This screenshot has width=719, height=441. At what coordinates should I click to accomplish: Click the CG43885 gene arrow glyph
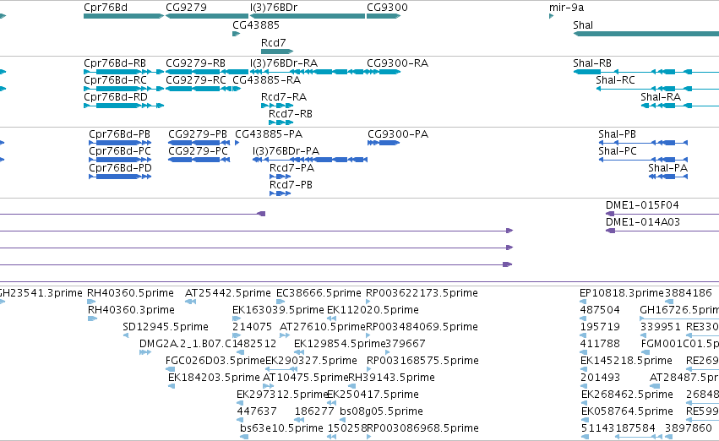[237, 34]
